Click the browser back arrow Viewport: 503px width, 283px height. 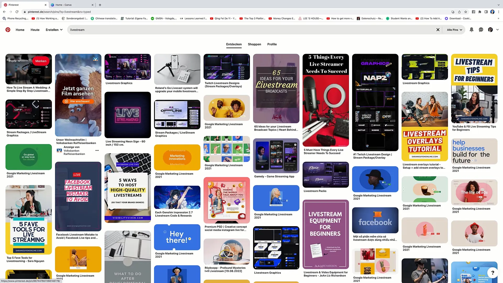tap(4, 12)
